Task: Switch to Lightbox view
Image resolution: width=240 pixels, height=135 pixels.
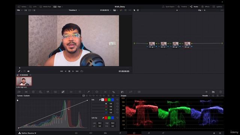Action: (x=217, y=7)
